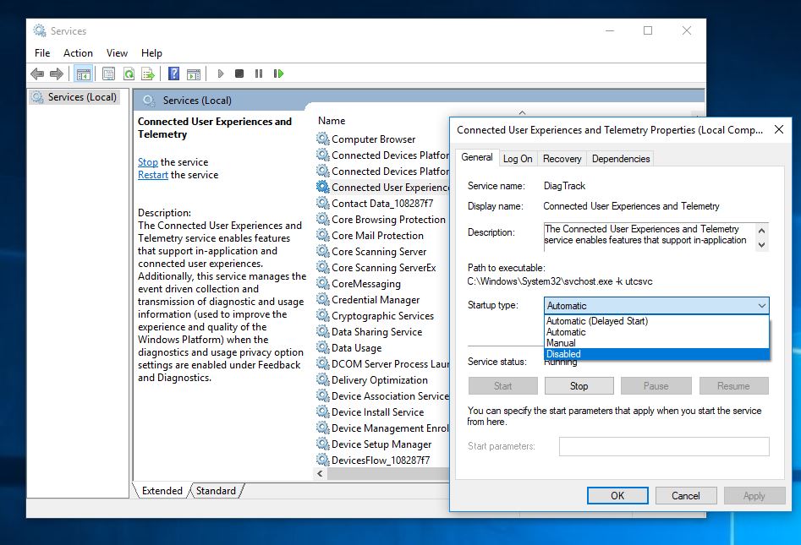Click the Restart Service toolbar icon

pyautogui.click(x=278, y=74)
